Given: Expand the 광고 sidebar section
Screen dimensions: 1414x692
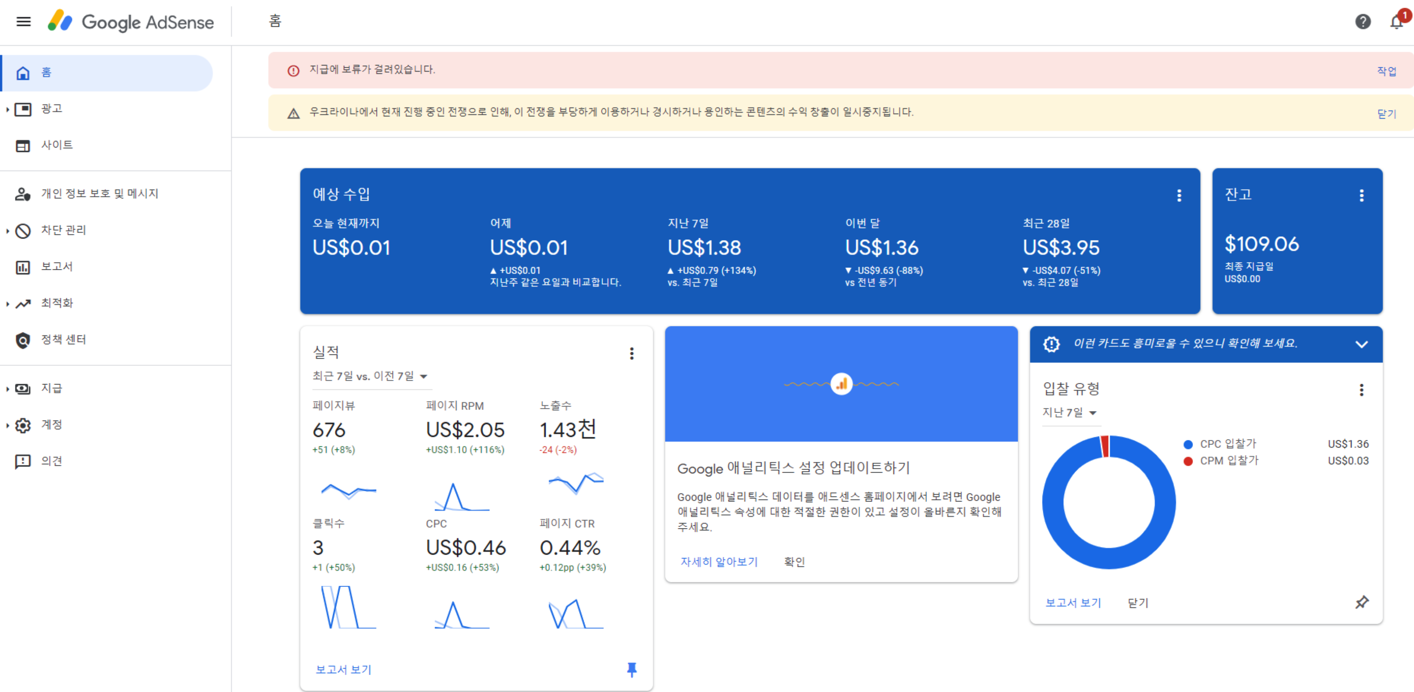Looking at the screenshot, I should tap(51, 109).
